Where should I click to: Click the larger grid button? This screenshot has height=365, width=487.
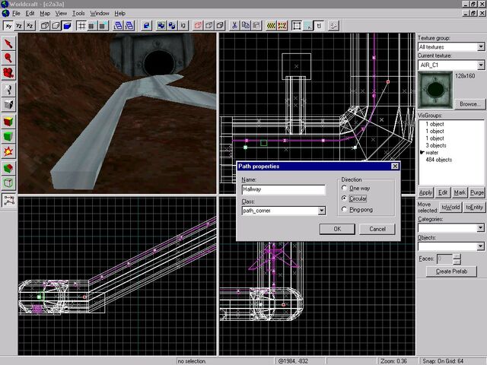[x=103, y=26]
